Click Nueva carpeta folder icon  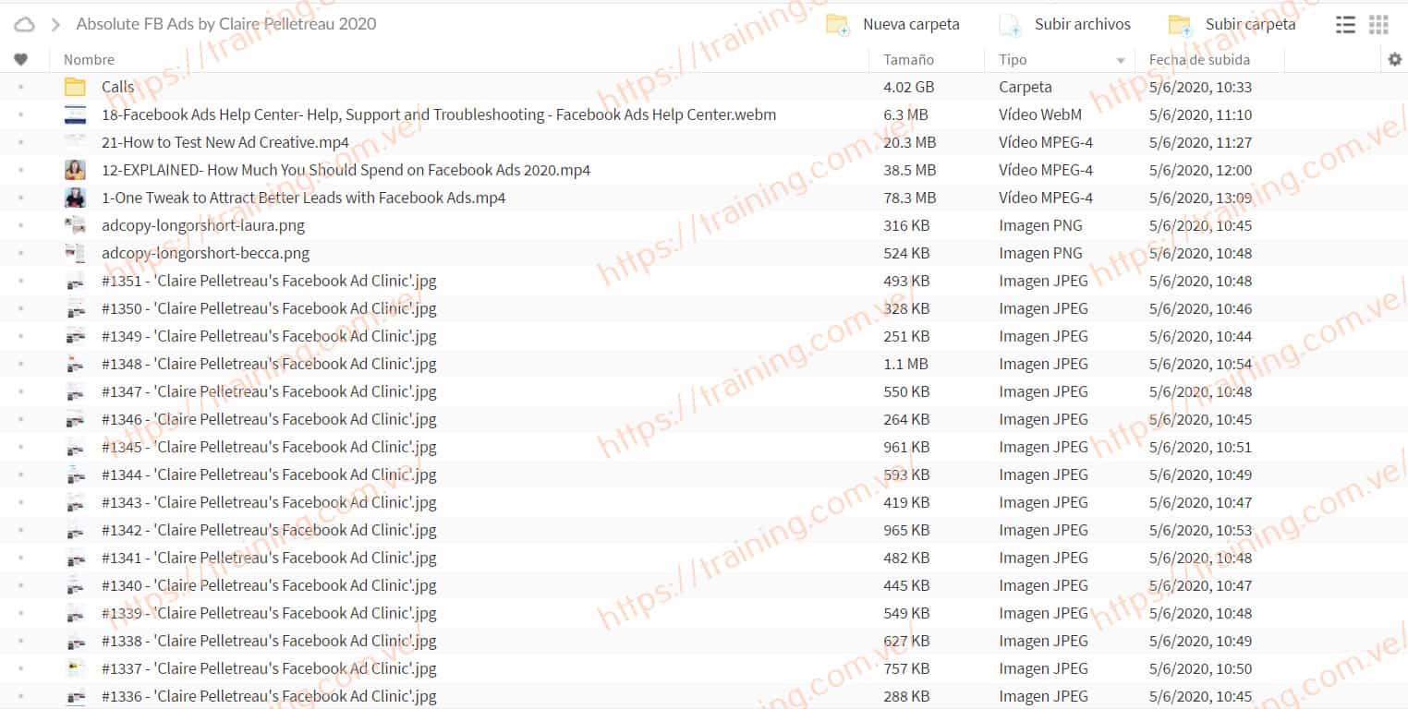[x=837, y=25]
